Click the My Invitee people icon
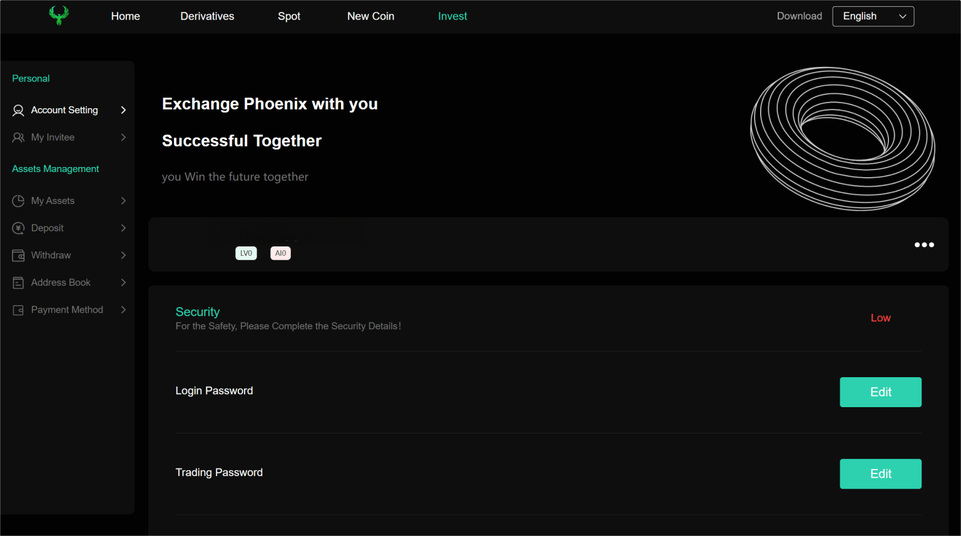The image size is (961, 536). point(18,138)
